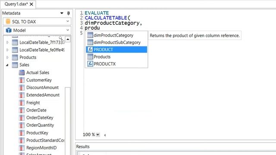The image size is (276, 155).
Task: Place cursor on the CALCULATETABLE( line
Action: tap(107, 18)
